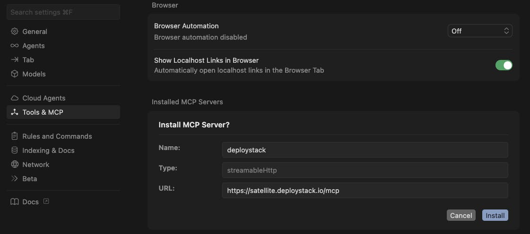This screenshot has width=530, height=234.
Task: Click the Tools & MCP icon
Action: (x=15, y=112)
